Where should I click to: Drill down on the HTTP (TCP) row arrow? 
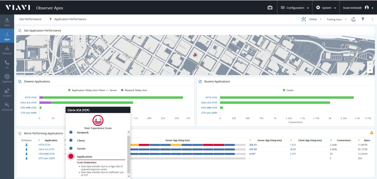[26, 145]
